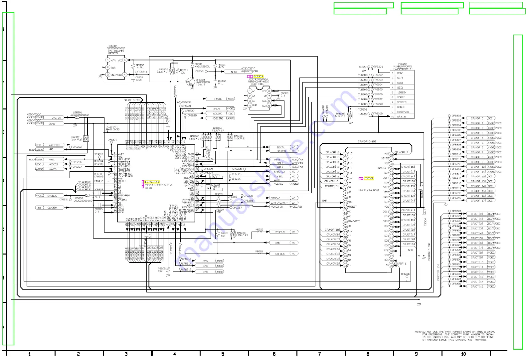The width and height of the screenshot is (527, 357).
Task: Click the NCDCCS signal label
Action: click(53, 164)
